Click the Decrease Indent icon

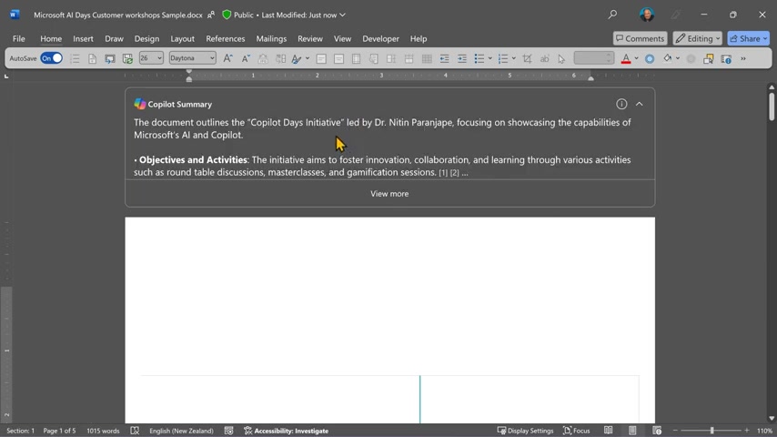445,58
